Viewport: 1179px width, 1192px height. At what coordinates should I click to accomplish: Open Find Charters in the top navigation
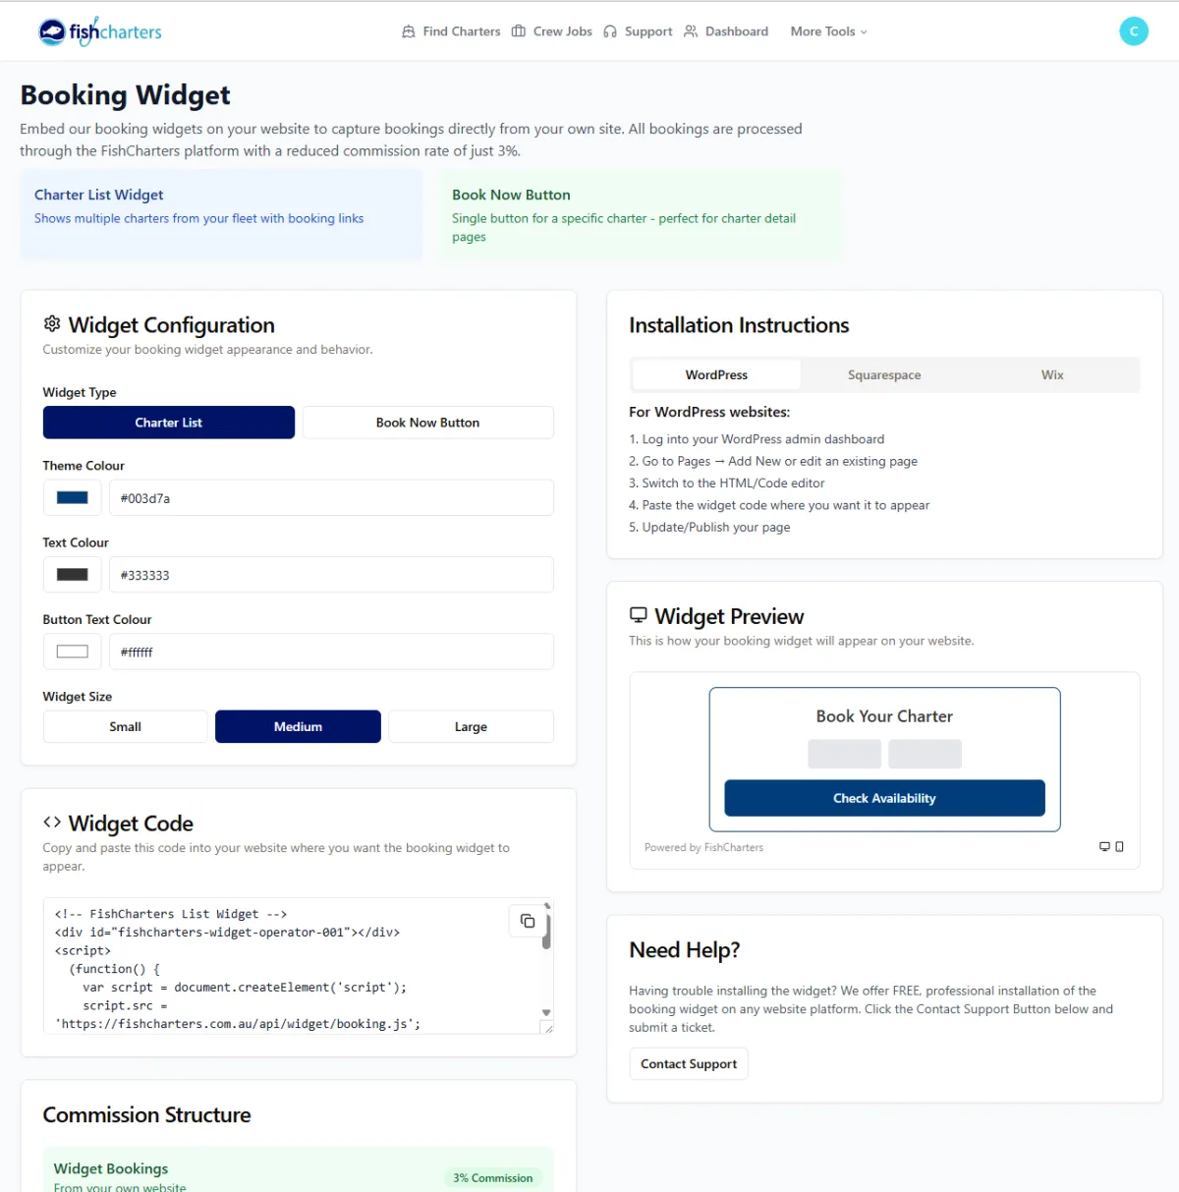451,31
